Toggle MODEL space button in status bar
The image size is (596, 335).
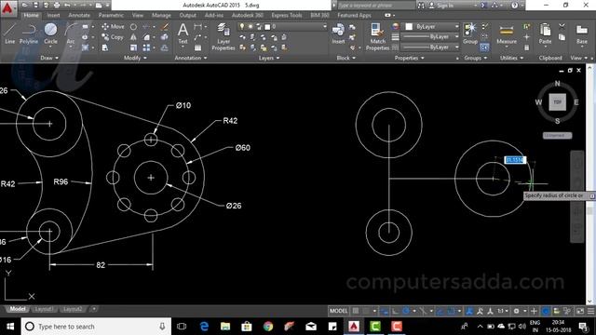pos(338,311)
